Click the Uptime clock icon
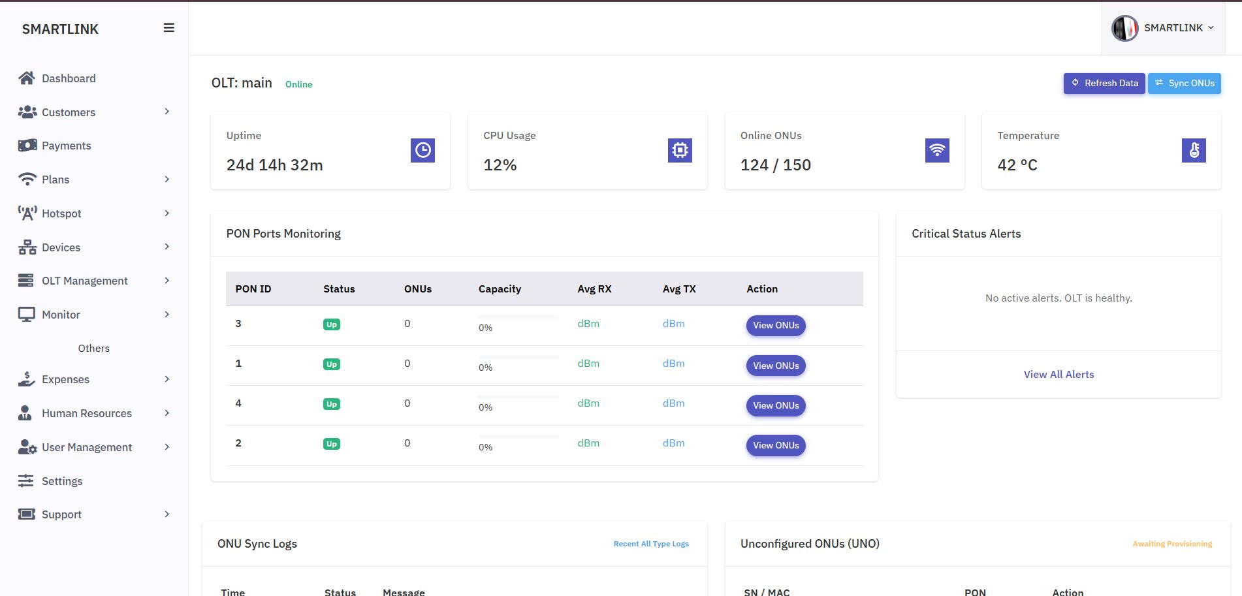Screen dimensions: 1242x596 tap(422, 150)
